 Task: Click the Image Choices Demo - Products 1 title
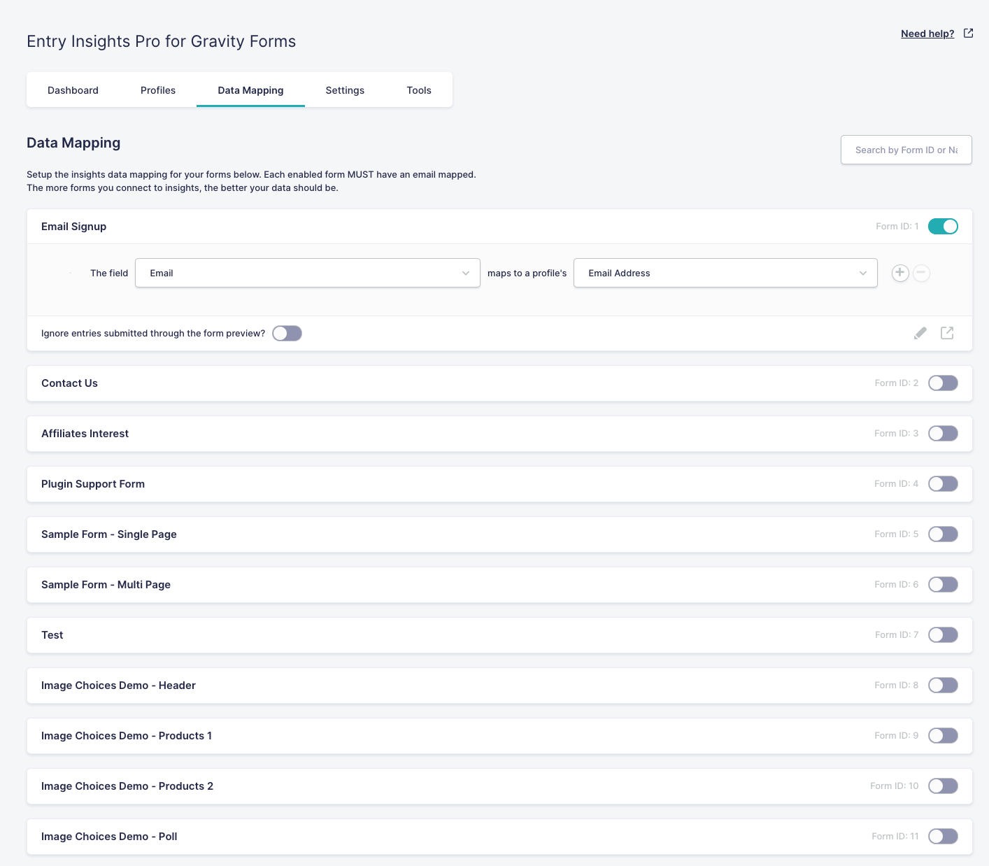[x=127, y=736]
